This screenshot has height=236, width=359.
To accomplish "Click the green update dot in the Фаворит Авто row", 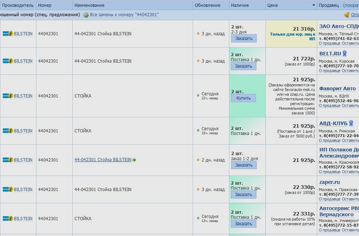I will point(198,95).
